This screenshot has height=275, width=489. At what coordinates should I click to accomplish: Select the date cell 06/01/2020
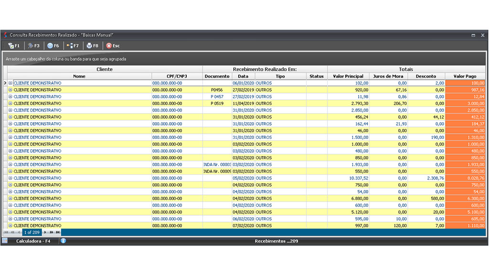pos(243,83)
